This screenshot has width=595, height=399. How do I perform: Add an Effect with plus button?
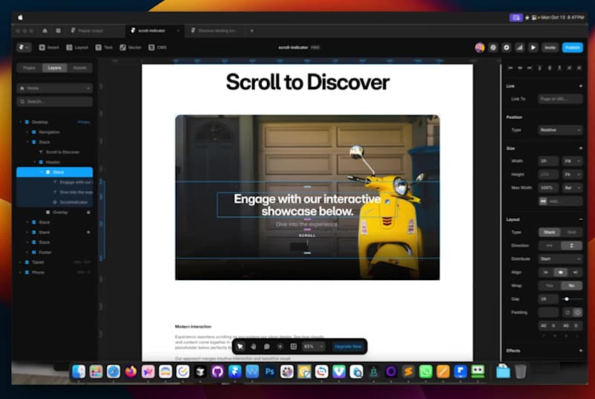581,351
